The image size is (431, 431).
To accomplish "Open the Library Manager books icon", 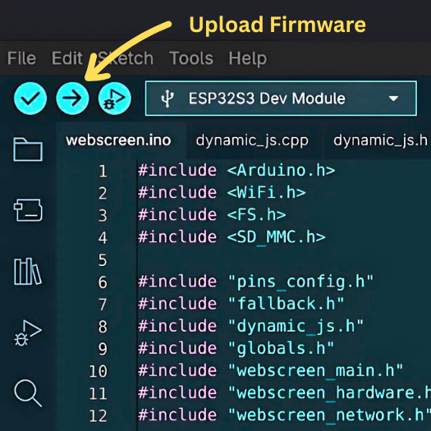I will click(x=28, y=271).
